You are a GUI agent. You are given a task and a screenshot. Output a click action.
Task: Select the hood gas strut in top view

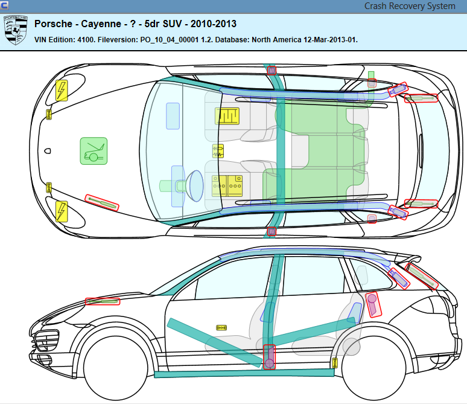point(102,203)
